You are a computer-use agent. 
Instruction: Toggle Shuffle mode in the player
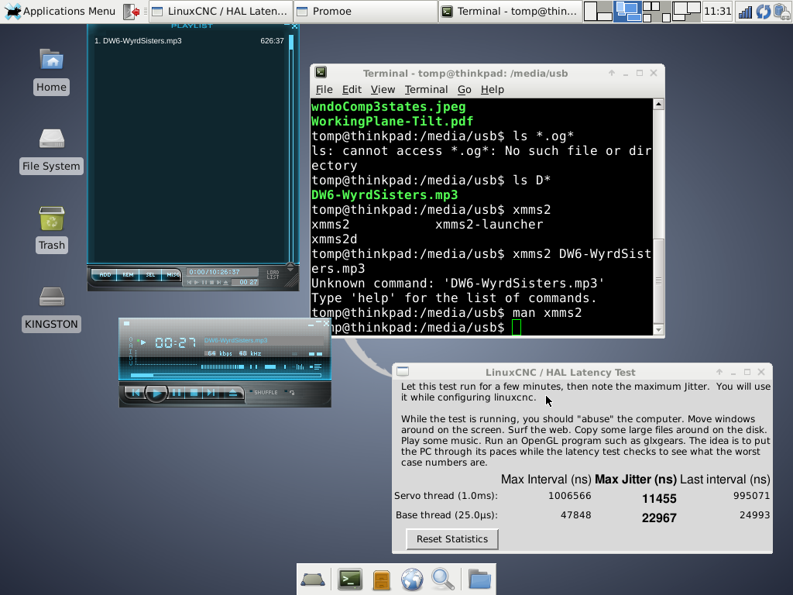[x=263, y=393]
